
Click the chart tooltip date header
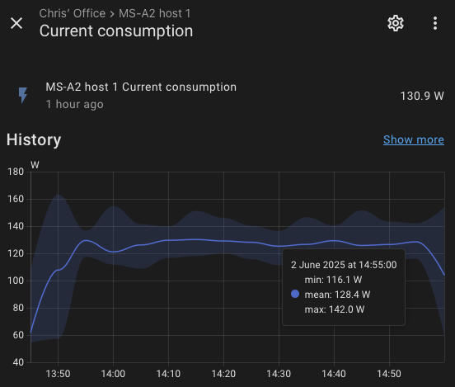coord(344,265)
